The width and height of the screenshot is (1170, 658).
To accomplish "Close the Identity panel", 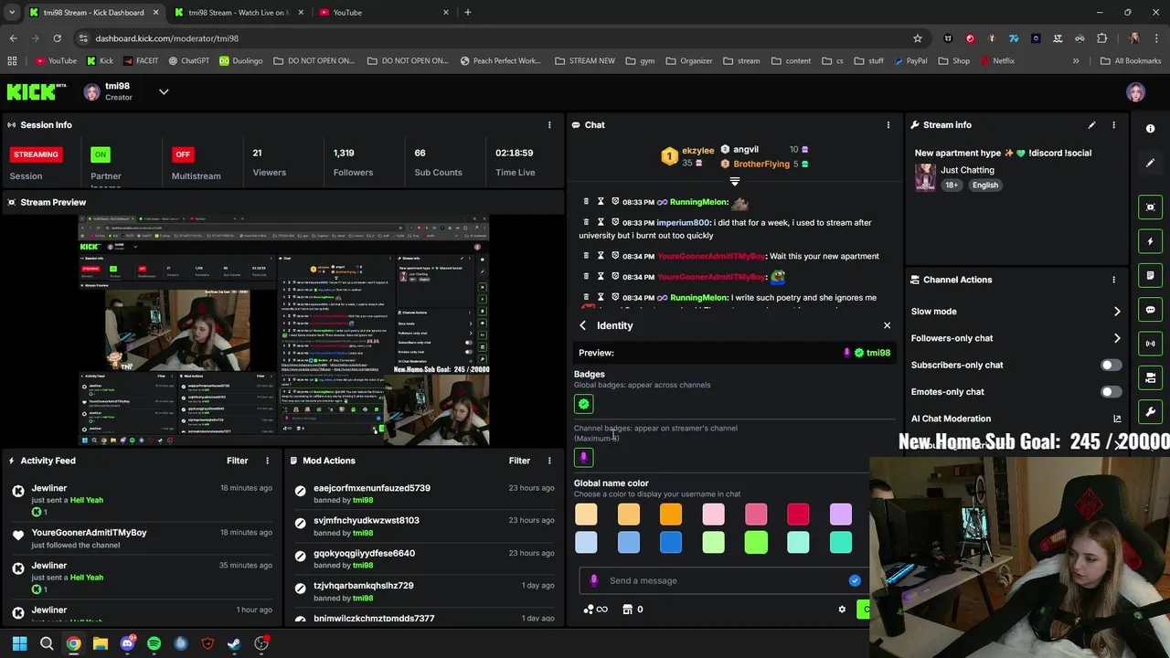I will (x=887, y=325).
